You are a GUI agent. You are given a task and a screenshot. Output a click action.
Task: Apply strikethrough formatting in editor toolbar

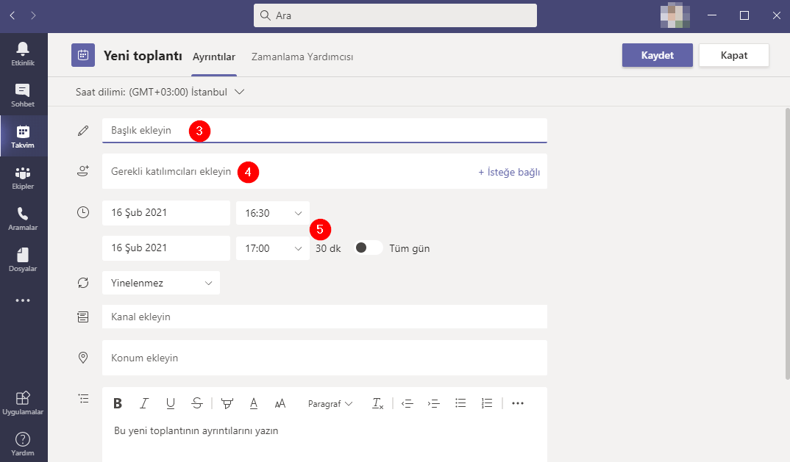click(196, 403)
